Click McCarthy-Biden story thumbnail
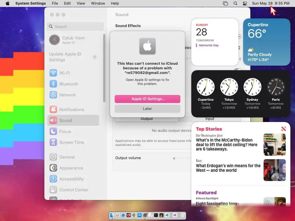This screenshot has width=295, height=221. point(275,144)
